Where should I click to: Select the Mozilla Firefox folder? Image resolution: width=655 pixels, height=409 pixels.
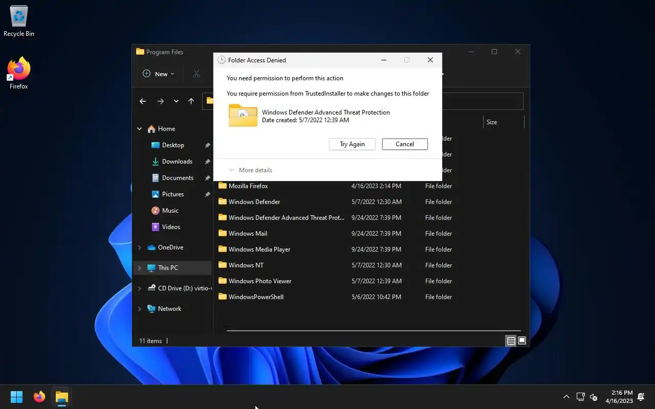[x=248, y=186]
